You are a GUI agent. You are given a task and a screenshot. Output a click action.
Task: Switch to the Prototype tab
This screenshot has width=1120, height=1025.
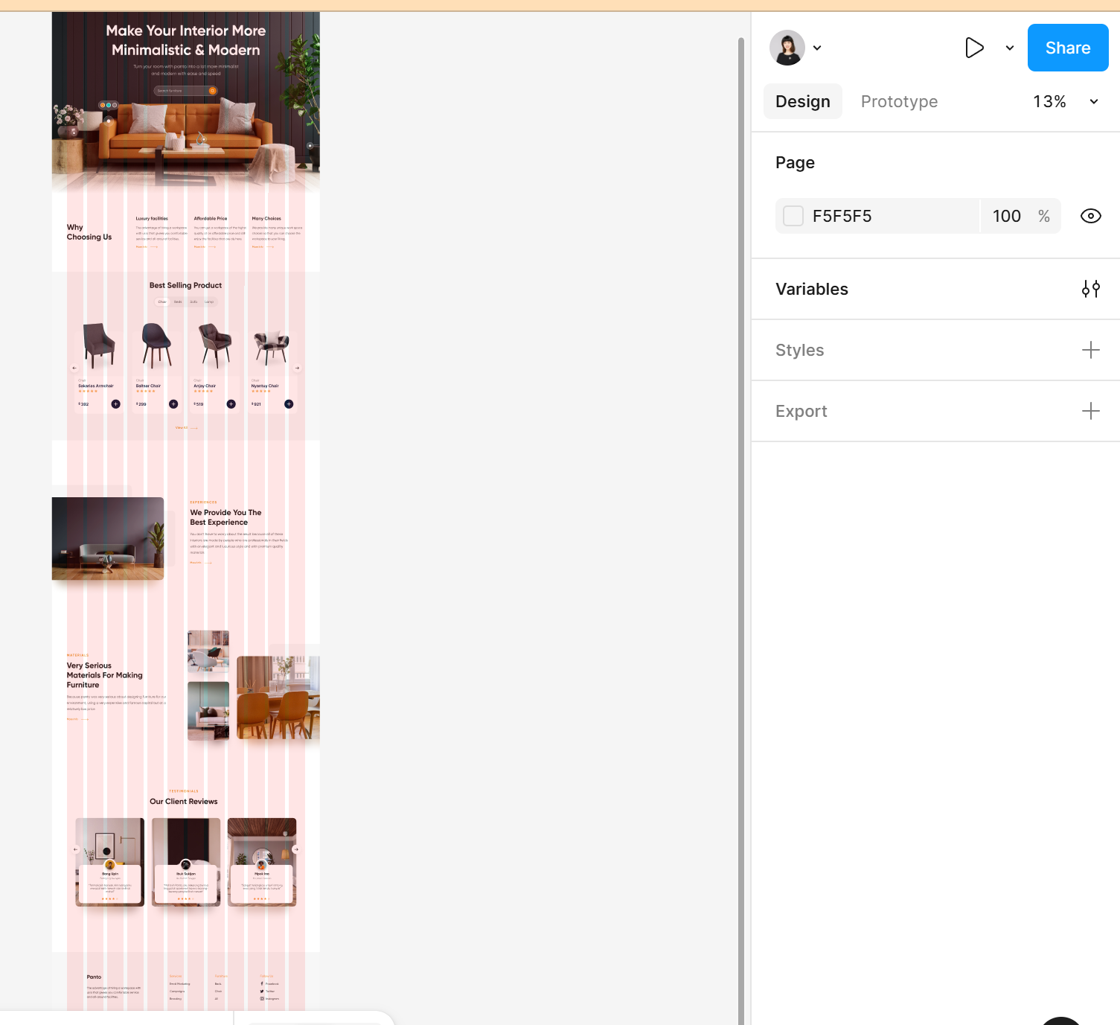pos(899,101)
